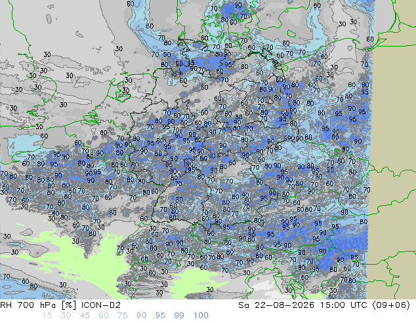Click the [%] unit label
The width and height of the screenshot is (416, 321).
coord(68,305)
